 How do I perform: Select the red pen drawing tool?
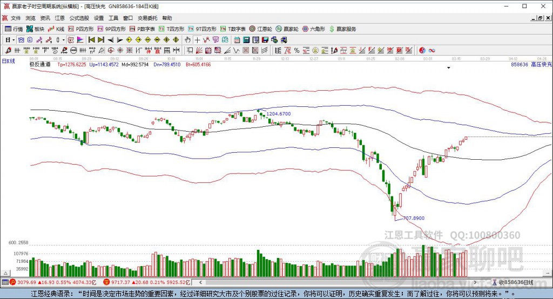coord(8,50)
